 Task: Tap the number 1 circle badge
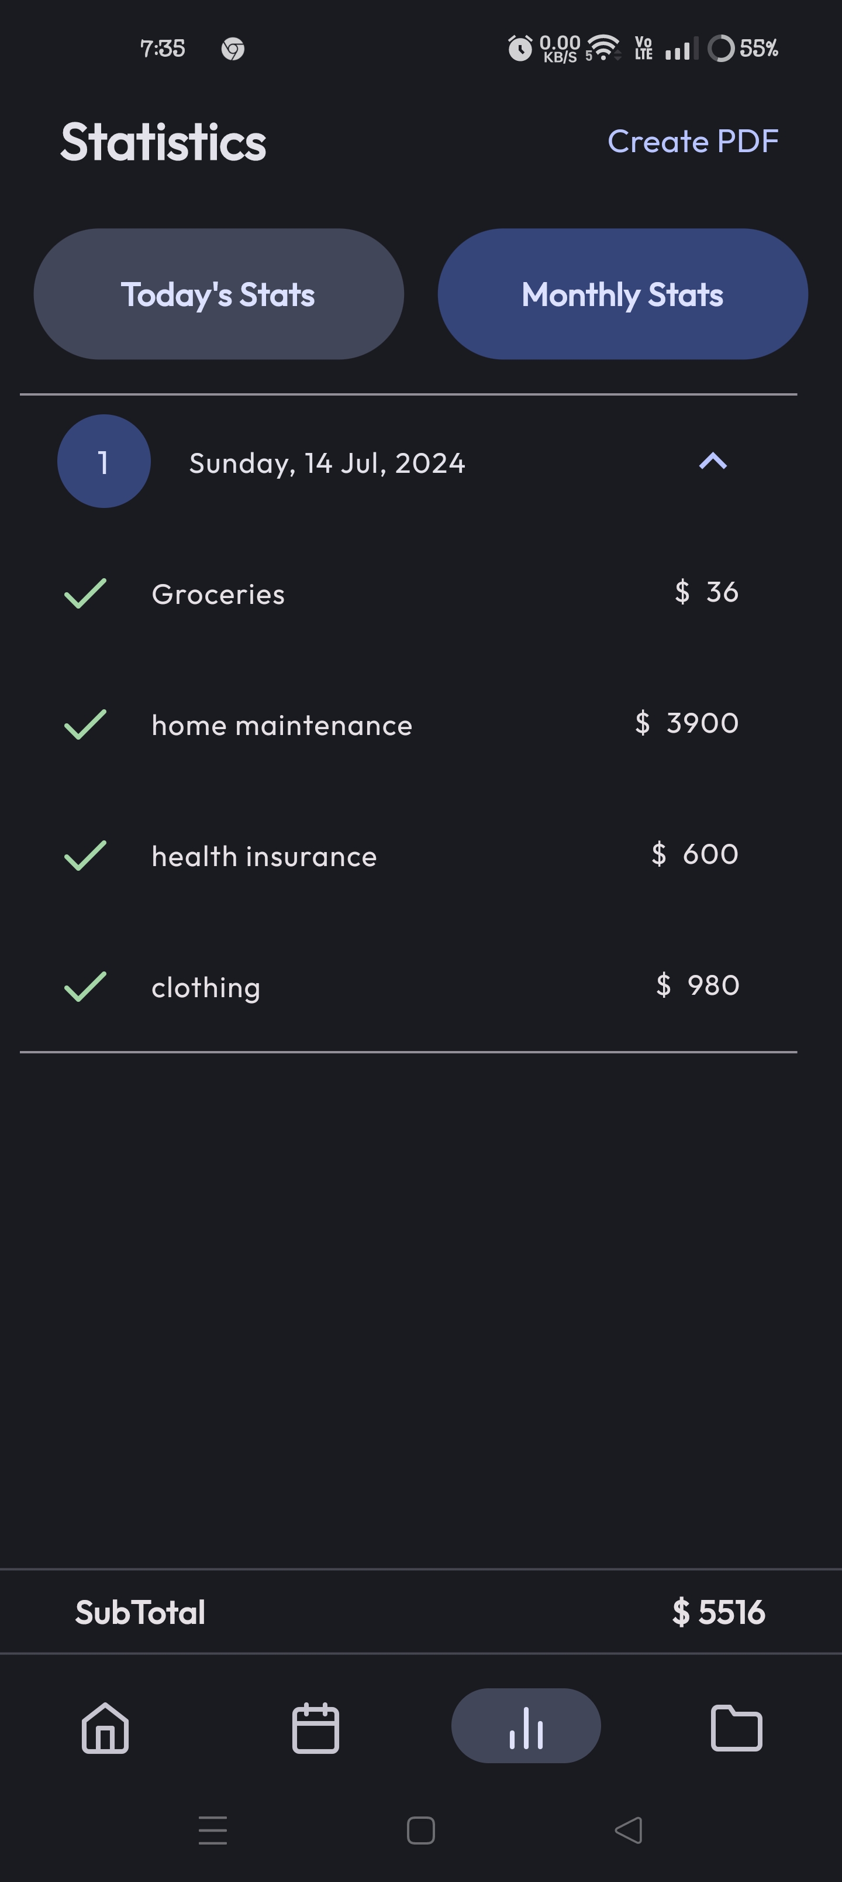[103, 462]
